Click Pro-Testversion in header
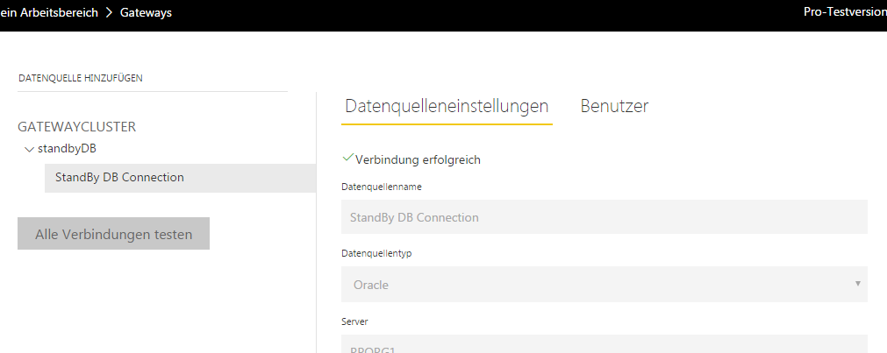Screen dimensions: 887x353 [x=845, y=12]
